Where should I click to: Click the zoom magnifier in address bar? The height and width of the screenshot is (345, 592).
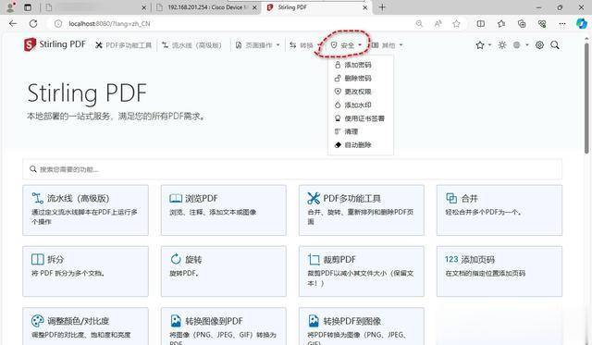point(419,24)
